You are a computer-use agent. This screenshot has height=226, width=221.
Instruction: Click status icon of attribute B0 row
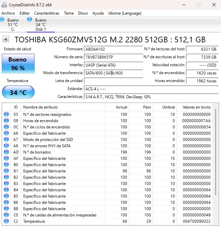coord(6,164)
